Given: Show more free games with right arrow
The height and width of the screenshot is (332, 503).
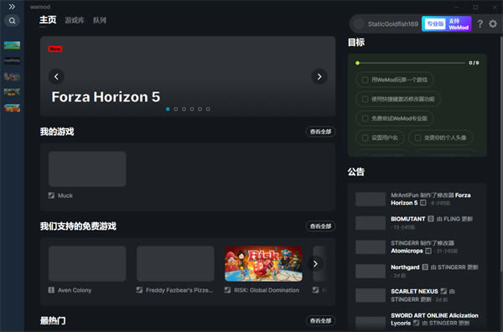Looking at the screenshot, I should (x=315, y=264).
